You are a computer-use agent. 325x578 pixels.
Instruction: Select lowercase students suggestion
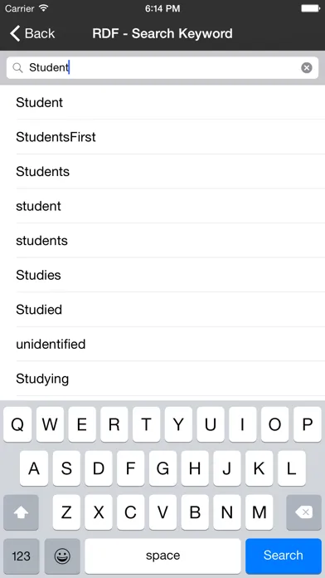coord(162,240)
